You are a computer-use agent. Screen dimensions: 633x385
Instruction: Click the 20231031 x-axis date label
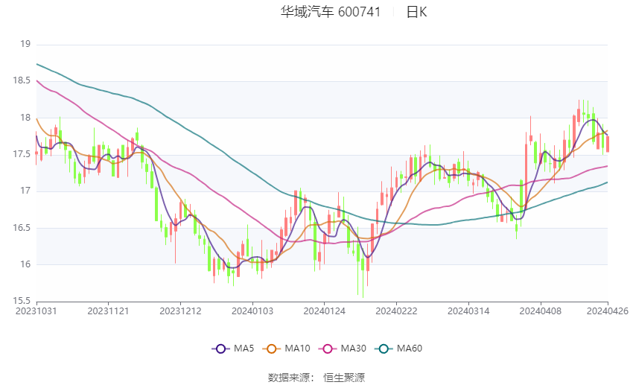click(36, 311)
